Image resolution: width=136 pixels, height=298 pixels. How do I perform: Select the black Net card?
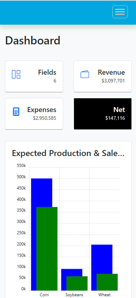[103, 114]
